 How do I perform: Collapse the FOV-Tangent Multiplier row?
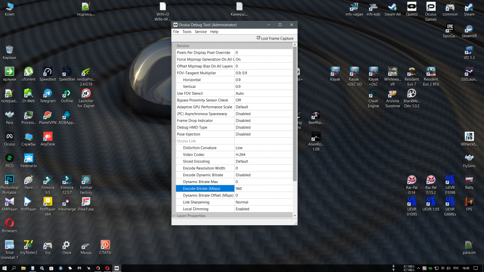tap(174, 73)
